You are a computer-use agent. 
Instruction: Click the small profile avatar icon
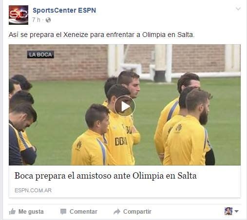(228, 211)
